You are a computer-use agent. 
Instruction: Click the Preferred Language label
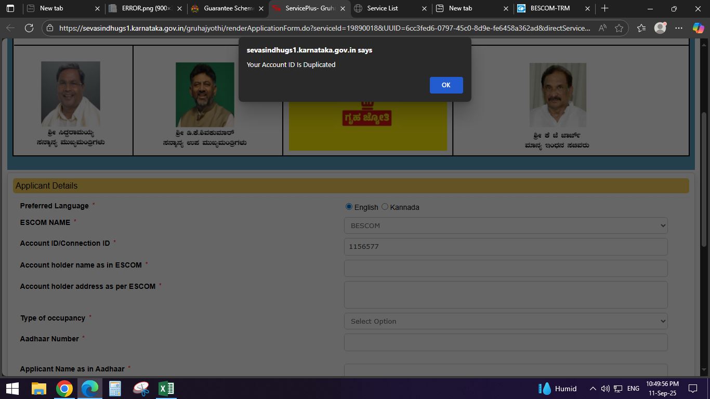coord(55,206)
